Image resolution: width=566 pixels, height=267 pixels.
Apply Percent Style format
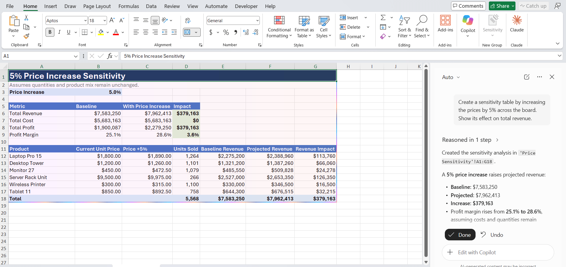(x=226, y=32)
